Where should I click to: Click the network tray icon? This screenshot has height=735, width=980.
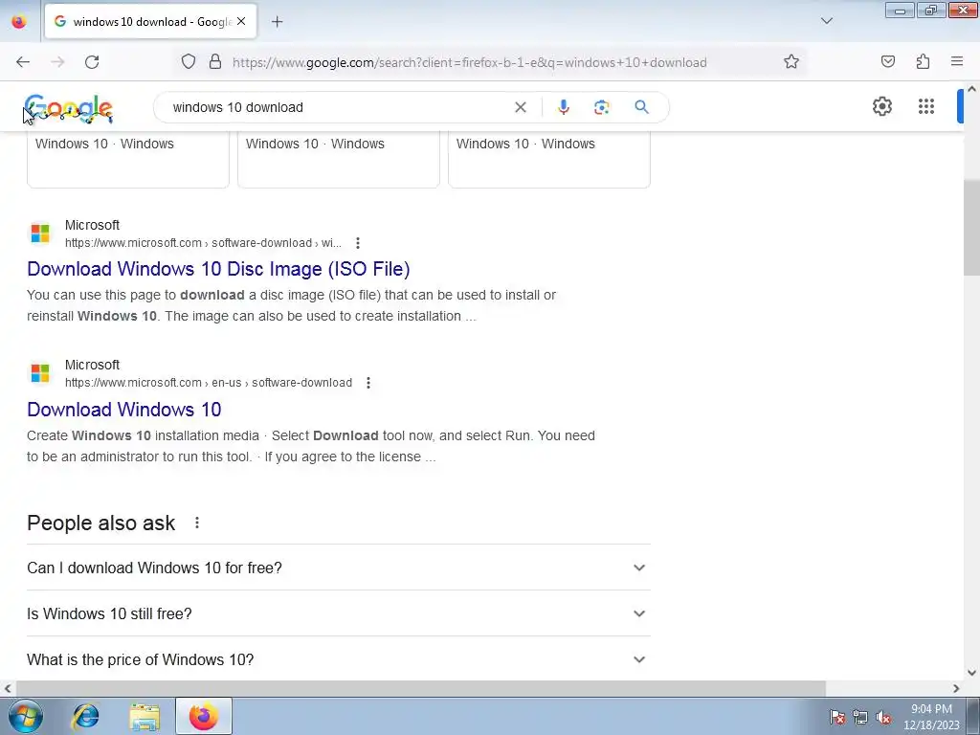click(x=860, y=717)
